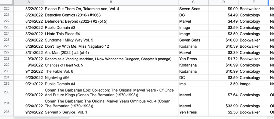Select column D header
Screen dimensions: 274x119
223,2
